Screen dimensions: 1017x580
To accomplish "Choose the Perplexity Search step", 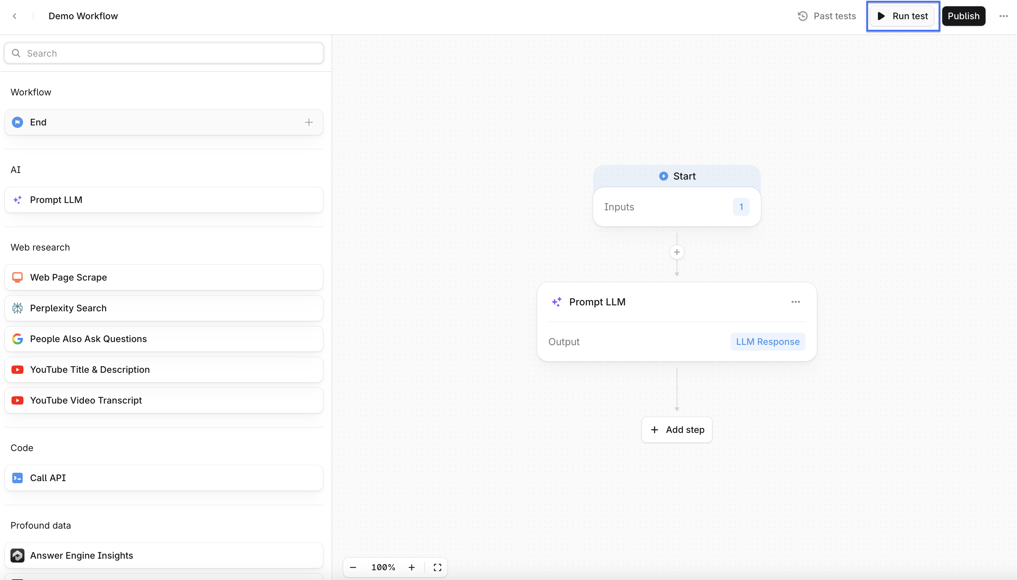I will pos(163,308).
